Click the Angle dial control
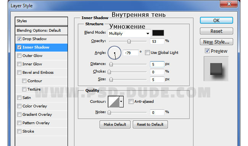Viewport: 248px width, 146px height. [114, 53]
